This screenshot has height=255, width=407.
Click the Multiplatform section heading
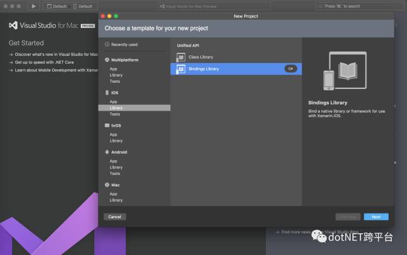(x=125, y=60)
